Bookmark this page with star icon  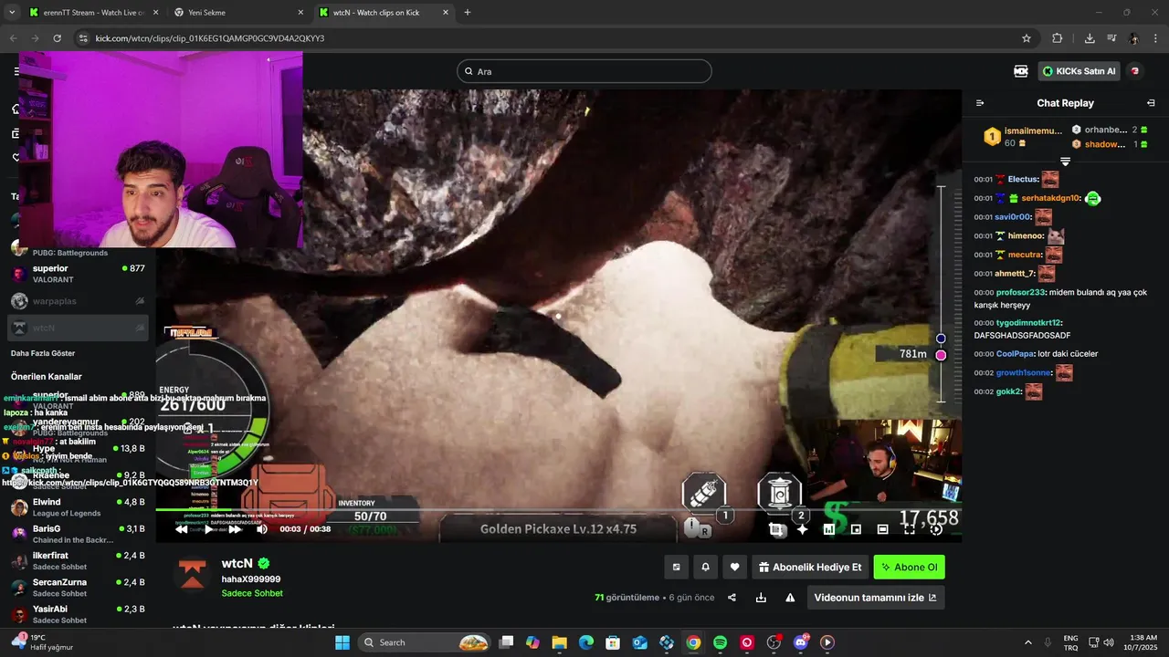1027,38
